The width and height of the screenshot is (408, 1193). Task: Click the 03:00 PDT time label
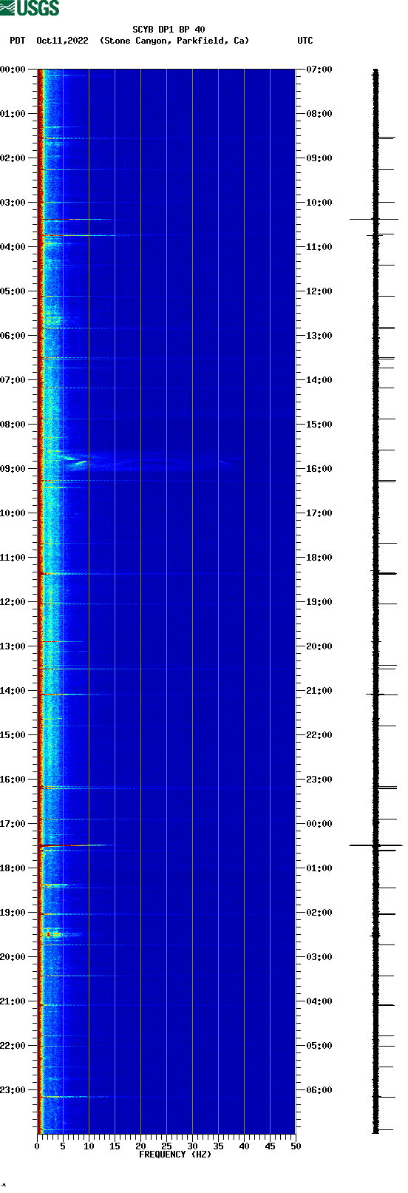click(x=13, y=203)
